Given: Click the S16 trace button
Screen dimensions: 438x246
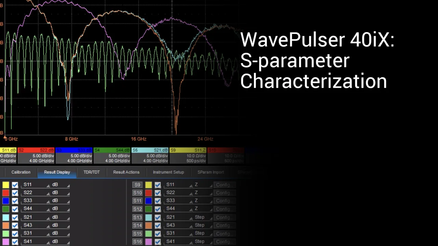Looking at the screenshot, I should pyautogui.click(x=137, y=242).
